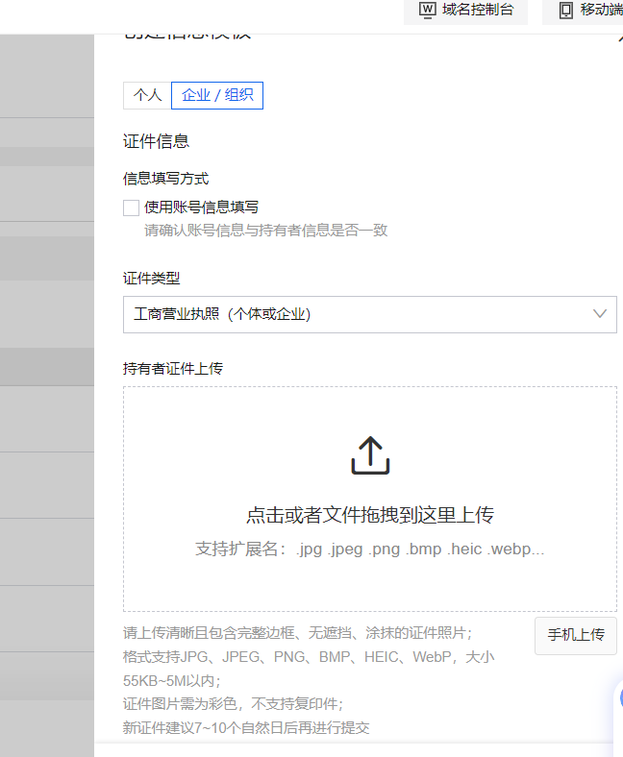Image resolution: width=623 pixels, height=757 pixels.
Task: Go to 移动端 in the top bar
Action: point(600,11)
